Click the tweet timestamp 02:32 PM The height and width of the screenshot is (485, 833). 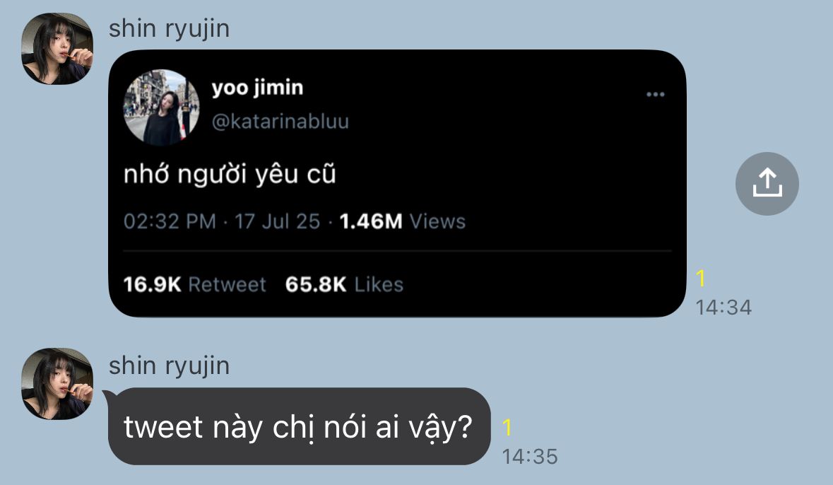coord(170,221)
